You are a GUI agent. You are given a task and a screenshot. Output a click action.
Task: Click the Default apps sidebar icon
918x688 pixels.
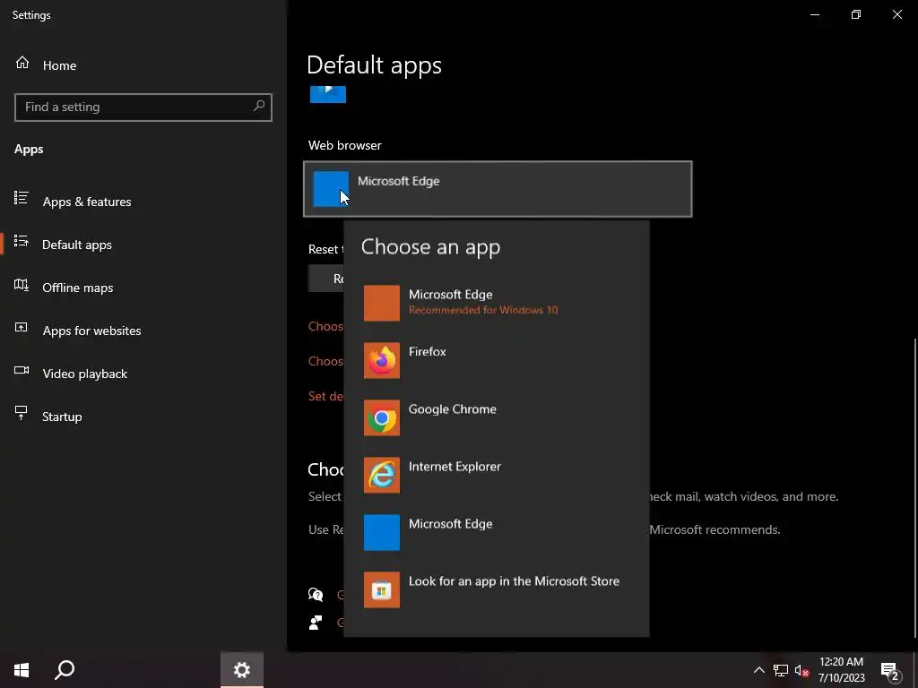(22, 241)
